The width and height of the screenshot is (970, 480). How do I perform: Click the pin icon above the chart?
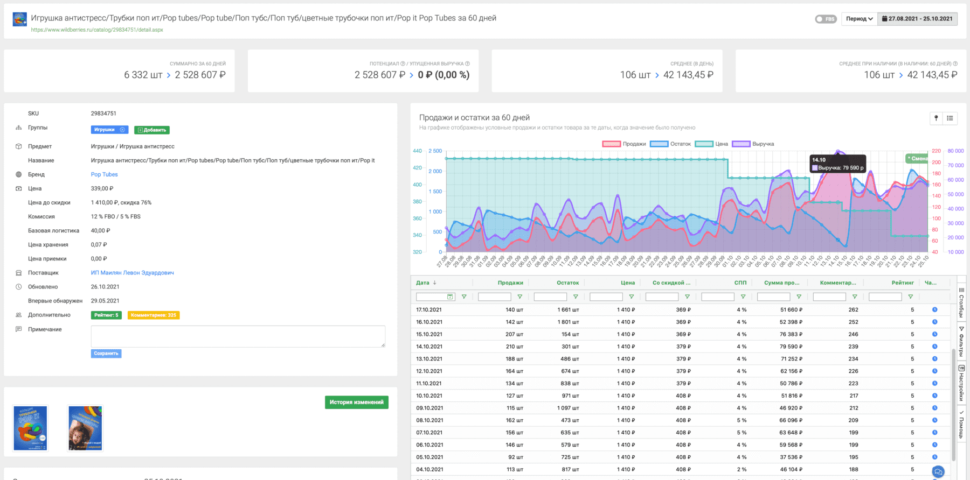point(936,118)
